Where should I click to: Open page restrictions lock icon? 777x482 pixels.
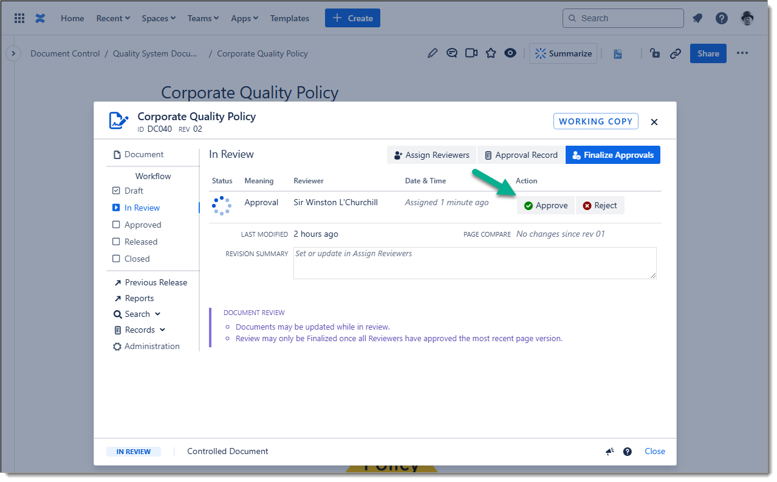(655, 53)
